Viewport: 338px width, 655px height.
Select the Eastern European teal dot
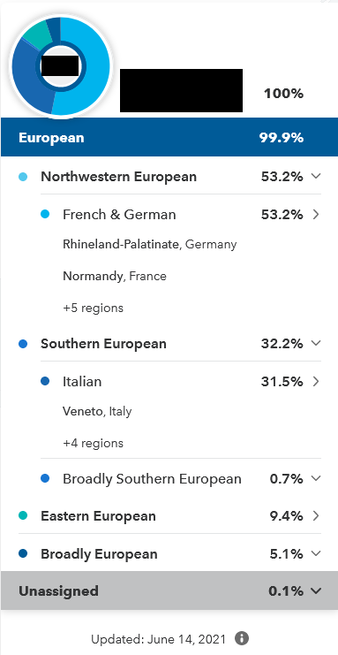[23, 516]
